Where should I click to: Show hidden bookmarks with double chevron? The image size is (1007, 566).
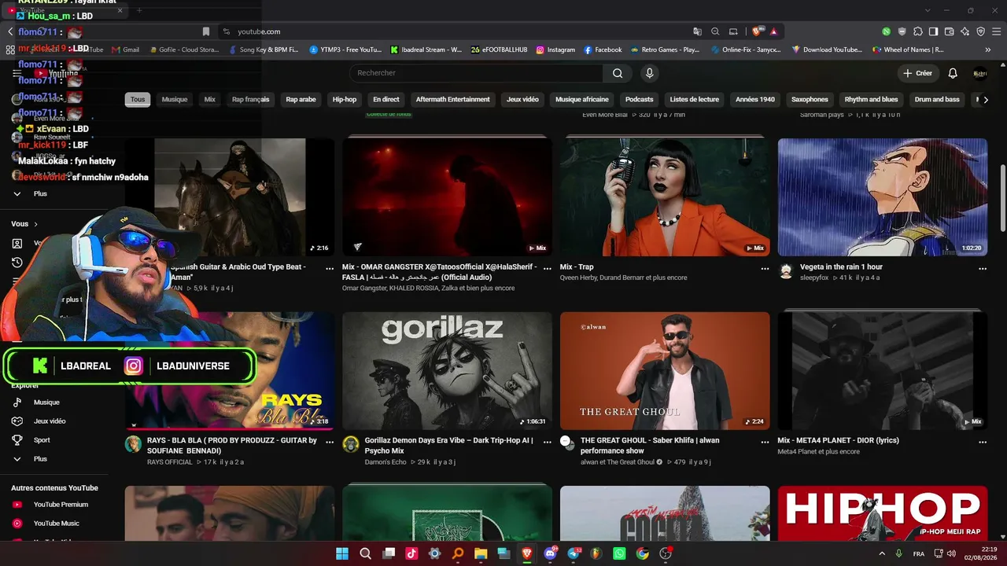(987, 50)
